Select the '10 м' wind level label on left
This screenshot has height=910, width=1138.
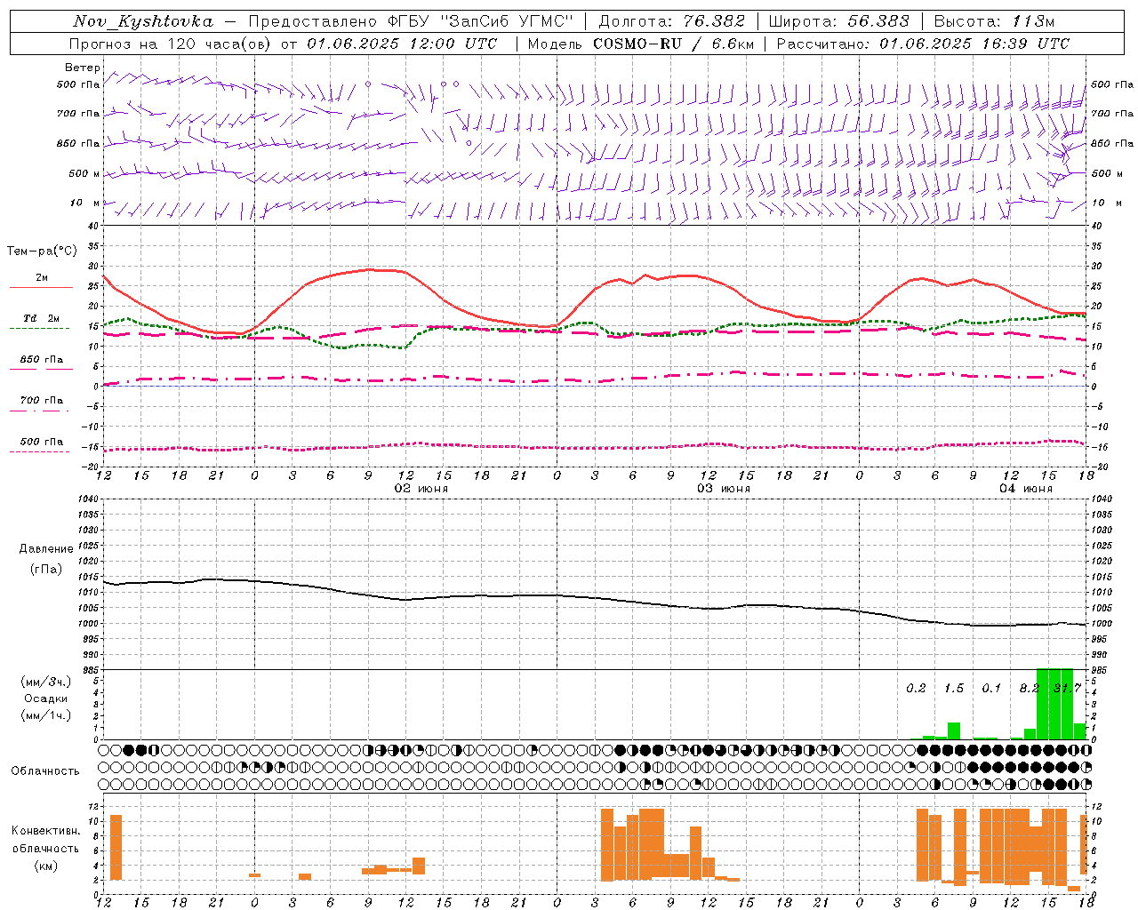85,204
